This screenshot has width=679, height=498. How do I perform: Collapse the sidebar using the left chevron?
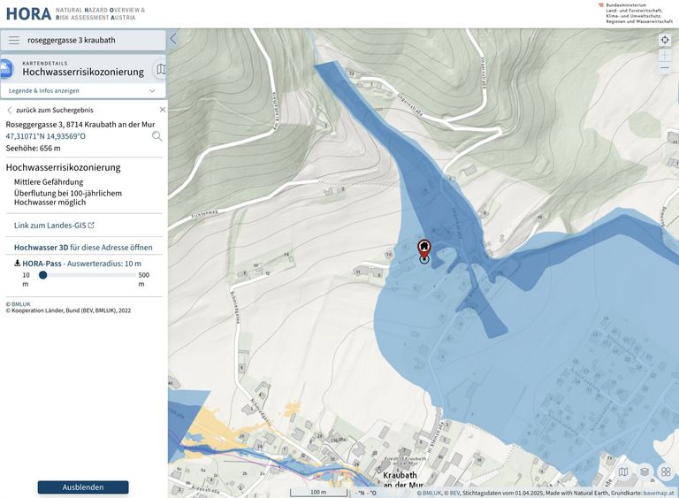coord(173,39)
